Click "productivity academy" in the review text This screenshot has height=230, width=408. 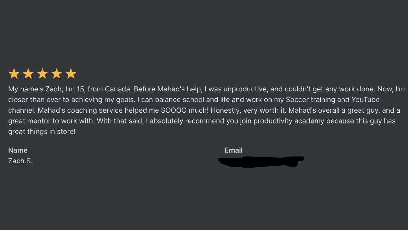point(289,121)
